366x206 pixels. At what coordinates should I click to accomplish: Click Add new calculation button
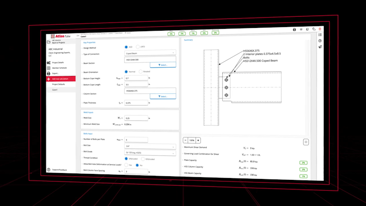60,79
